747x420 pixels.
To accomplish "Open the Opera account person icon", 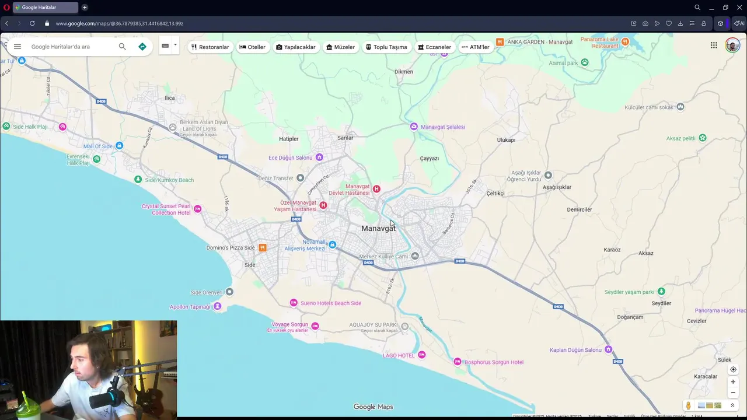I will tap(704, 23).
